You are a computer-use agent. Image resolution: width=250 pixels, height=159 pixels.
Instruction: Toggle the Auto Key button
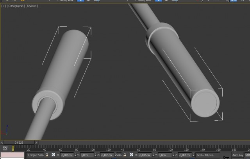click(238, 155)
